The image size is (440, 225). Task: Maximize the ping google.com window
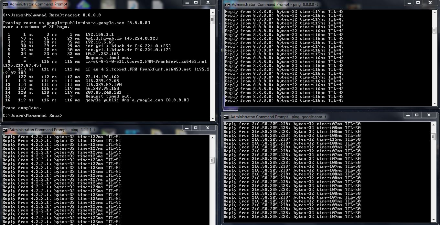417,115
